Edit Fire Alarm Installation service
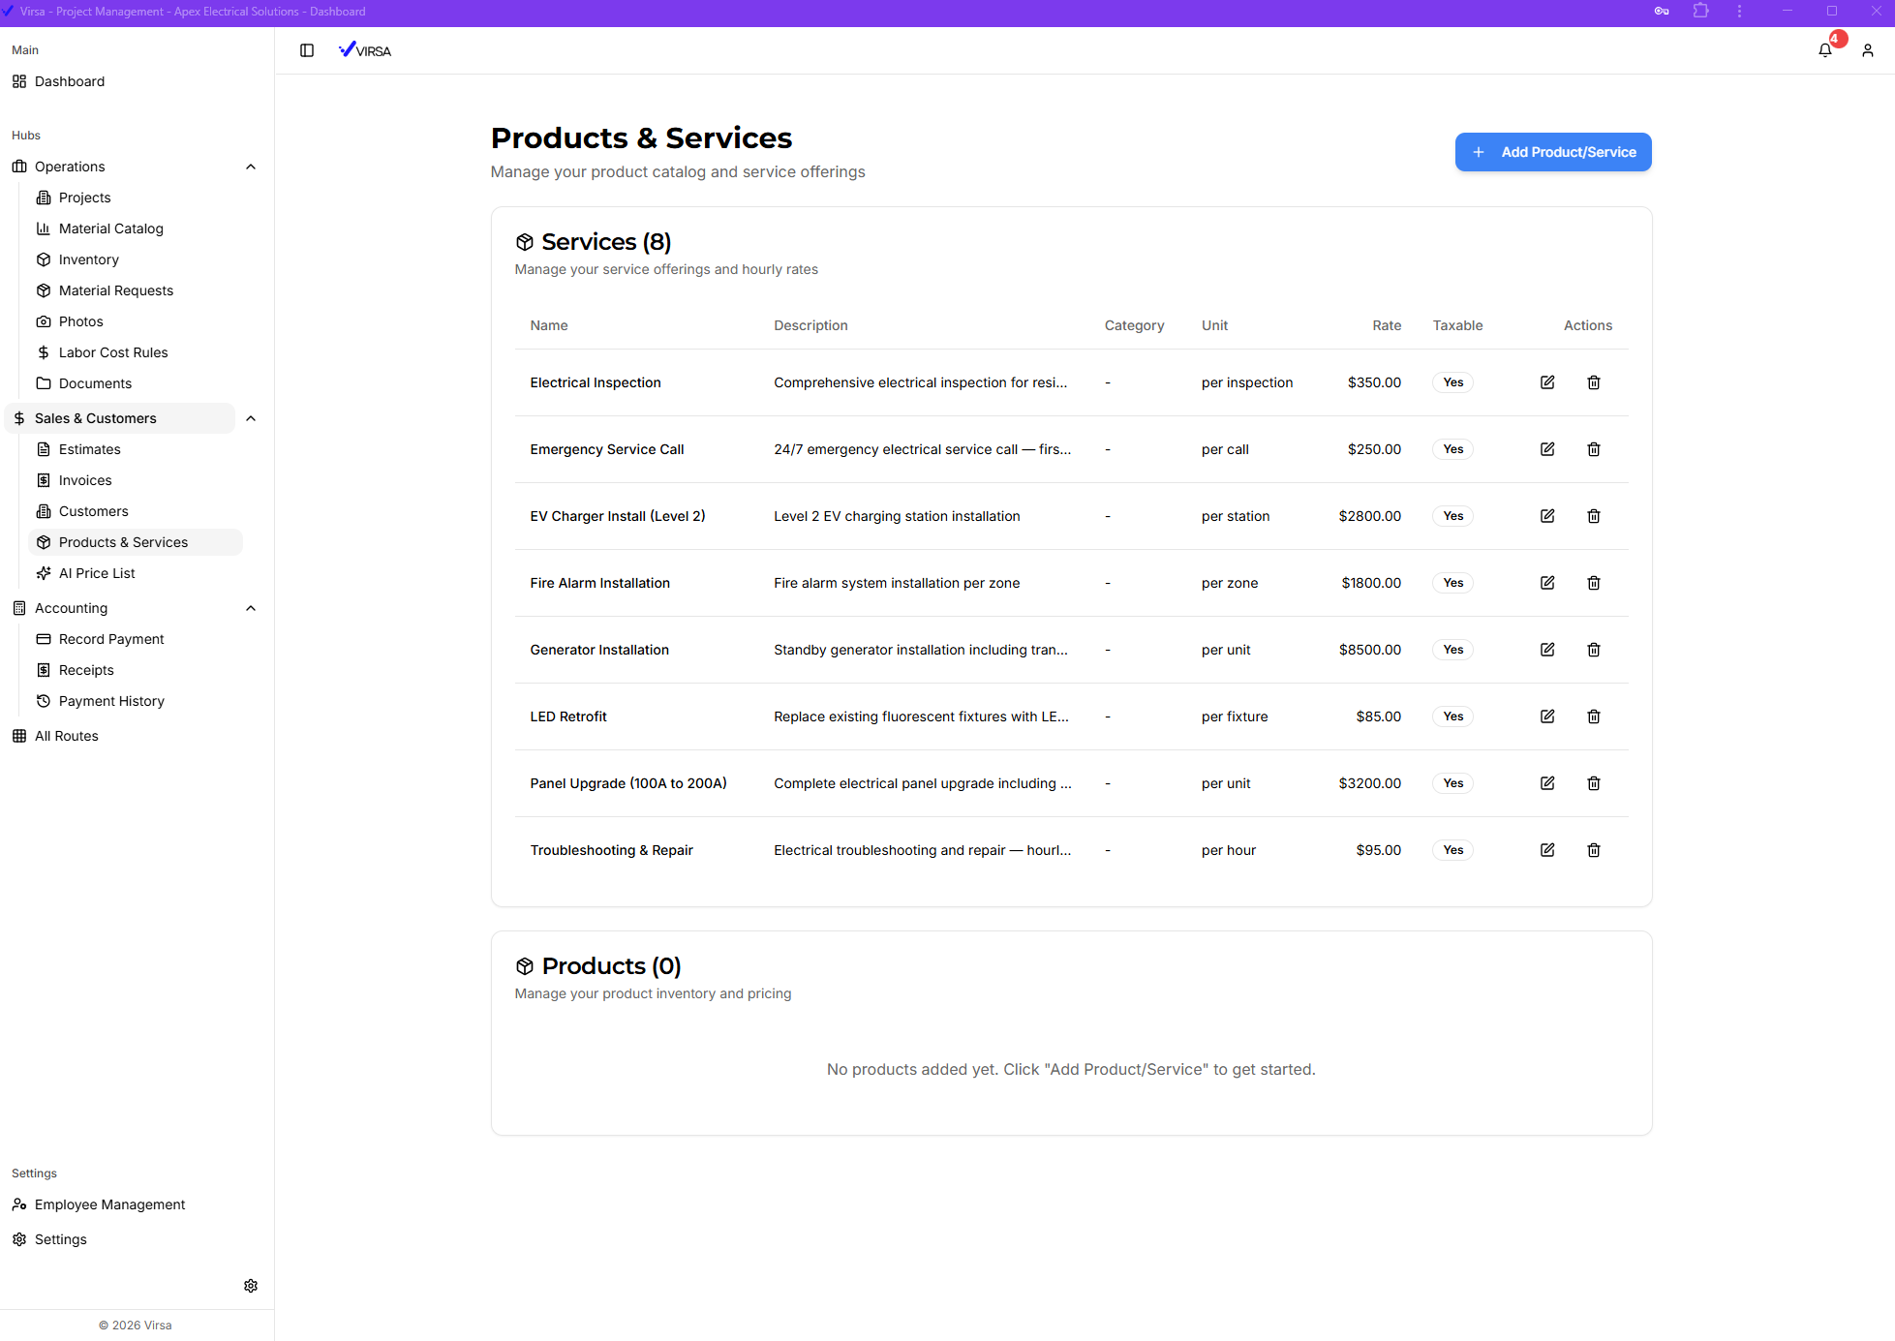1895x1341 pixels. [x=1547, y=583]
